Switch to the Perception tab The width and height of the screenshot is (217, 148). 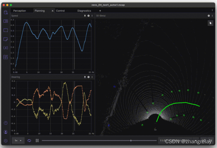19,11
